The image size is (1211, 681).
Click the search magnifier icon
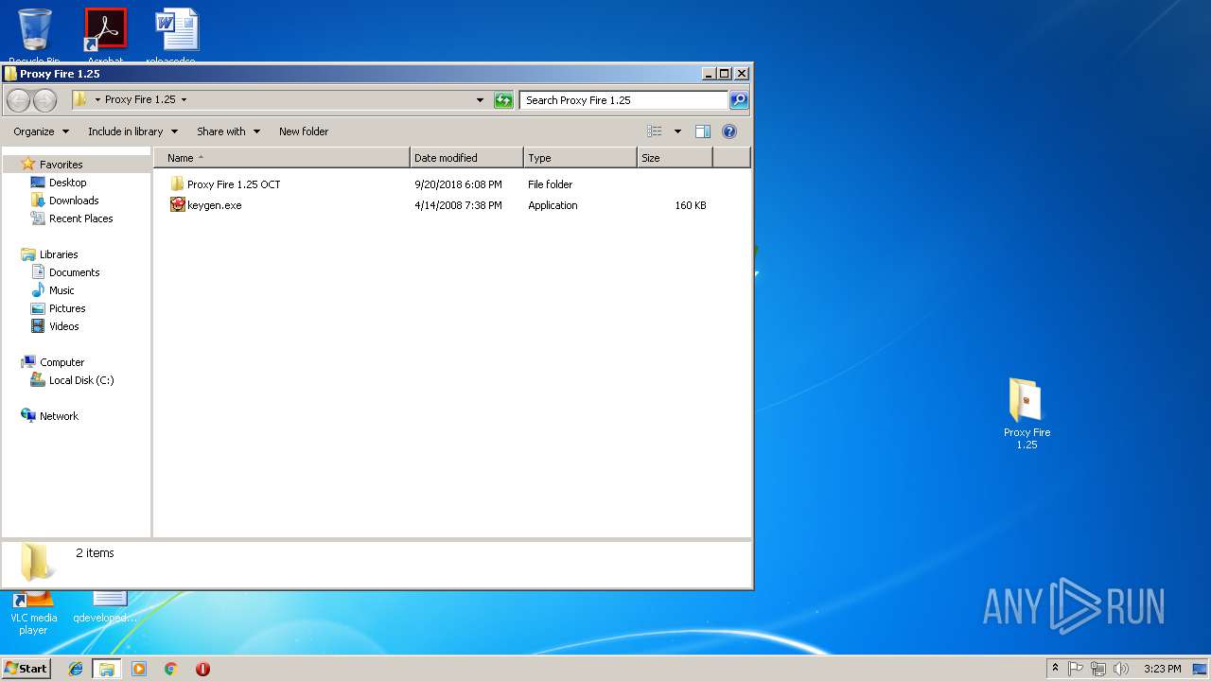point(739,99)
